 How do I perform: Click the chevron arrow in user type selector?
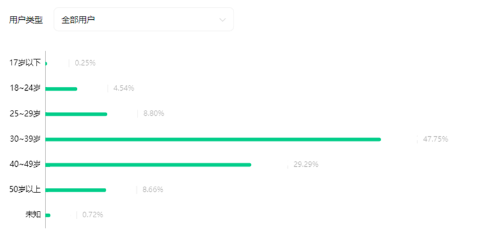(x=223, y=20)
